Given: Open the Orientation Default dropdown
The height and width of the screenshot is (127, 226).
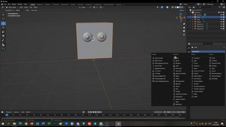Looking at the screenshot, I should [19, 10].
